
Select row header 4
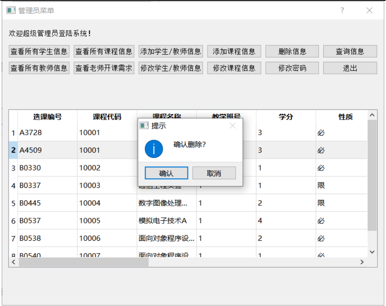(13, 185)
